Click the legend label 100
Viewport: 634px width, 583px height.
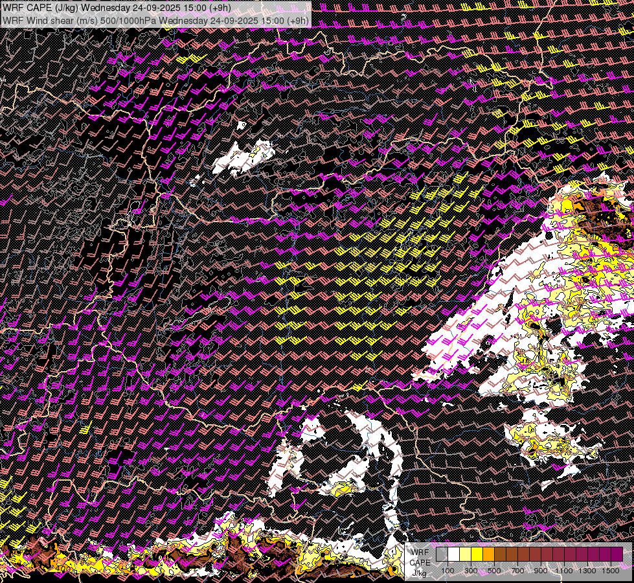(447, 571)
